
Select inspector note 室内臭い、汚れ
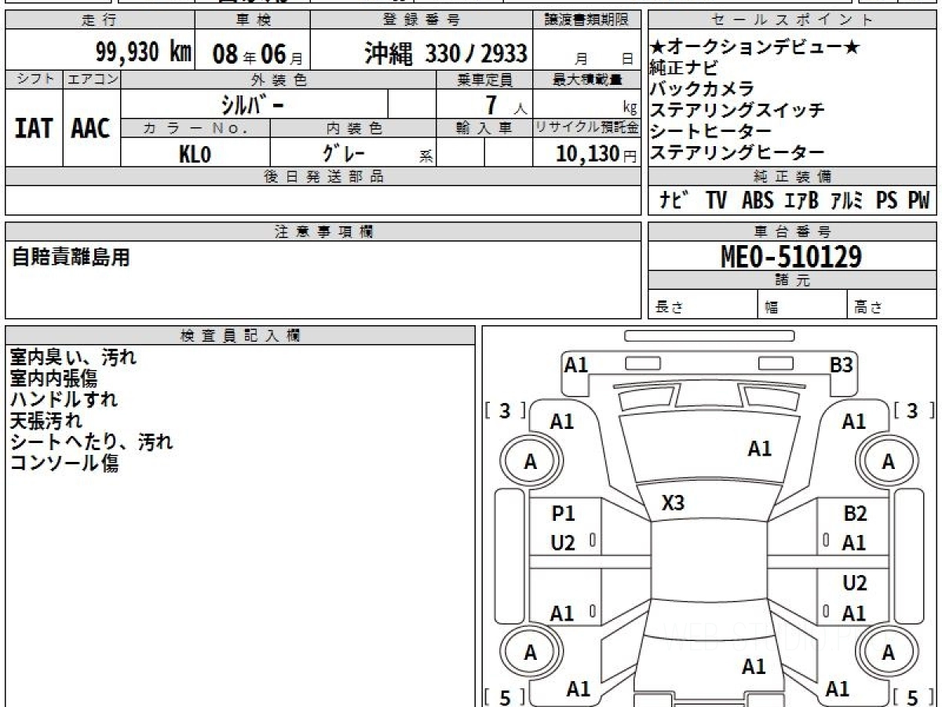pyautogui.click(x=73, y=357)
